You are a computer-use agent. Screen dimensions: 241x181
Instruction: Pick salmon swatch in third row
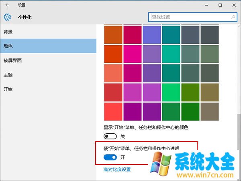113,73
